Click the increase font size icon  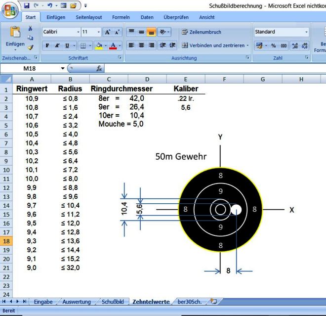click(107, 32)
